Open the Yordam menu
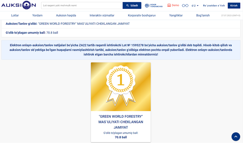 [x=37, y=15]
